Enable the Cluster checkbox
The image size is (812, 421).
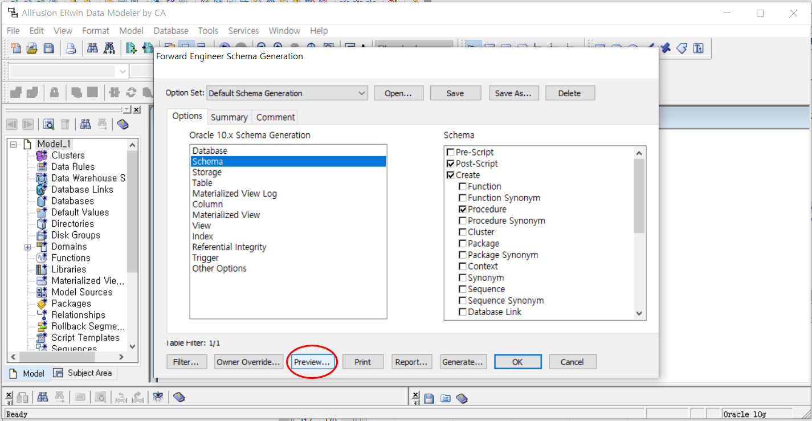tap(463, 232)
